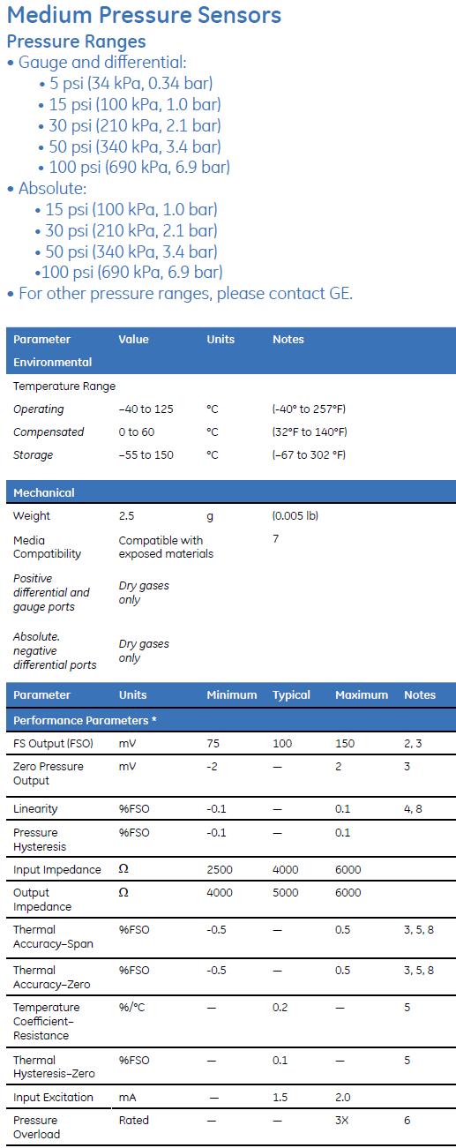
Task: Click the 'mA' units cell
Action: tap(127, 1097)
